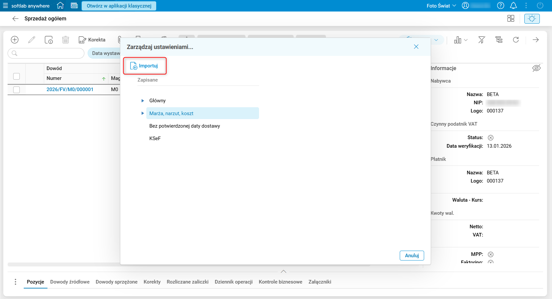Add a new document with plus icon
This screenshot has height=299, width=552.
15,40
